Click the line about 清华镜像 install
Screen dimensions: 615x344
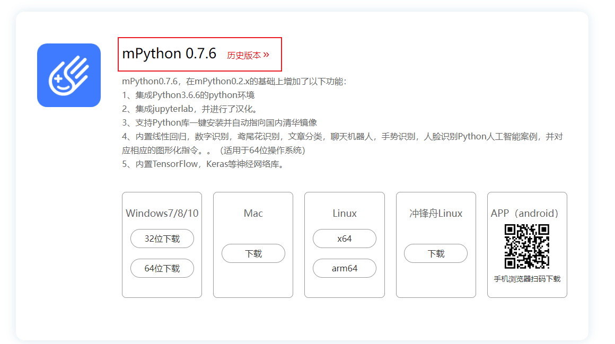pos(219,122)
